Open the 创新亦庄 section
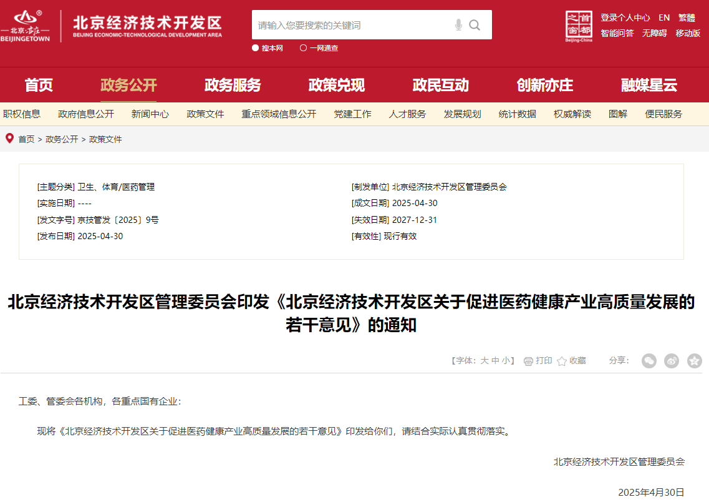 545,85
